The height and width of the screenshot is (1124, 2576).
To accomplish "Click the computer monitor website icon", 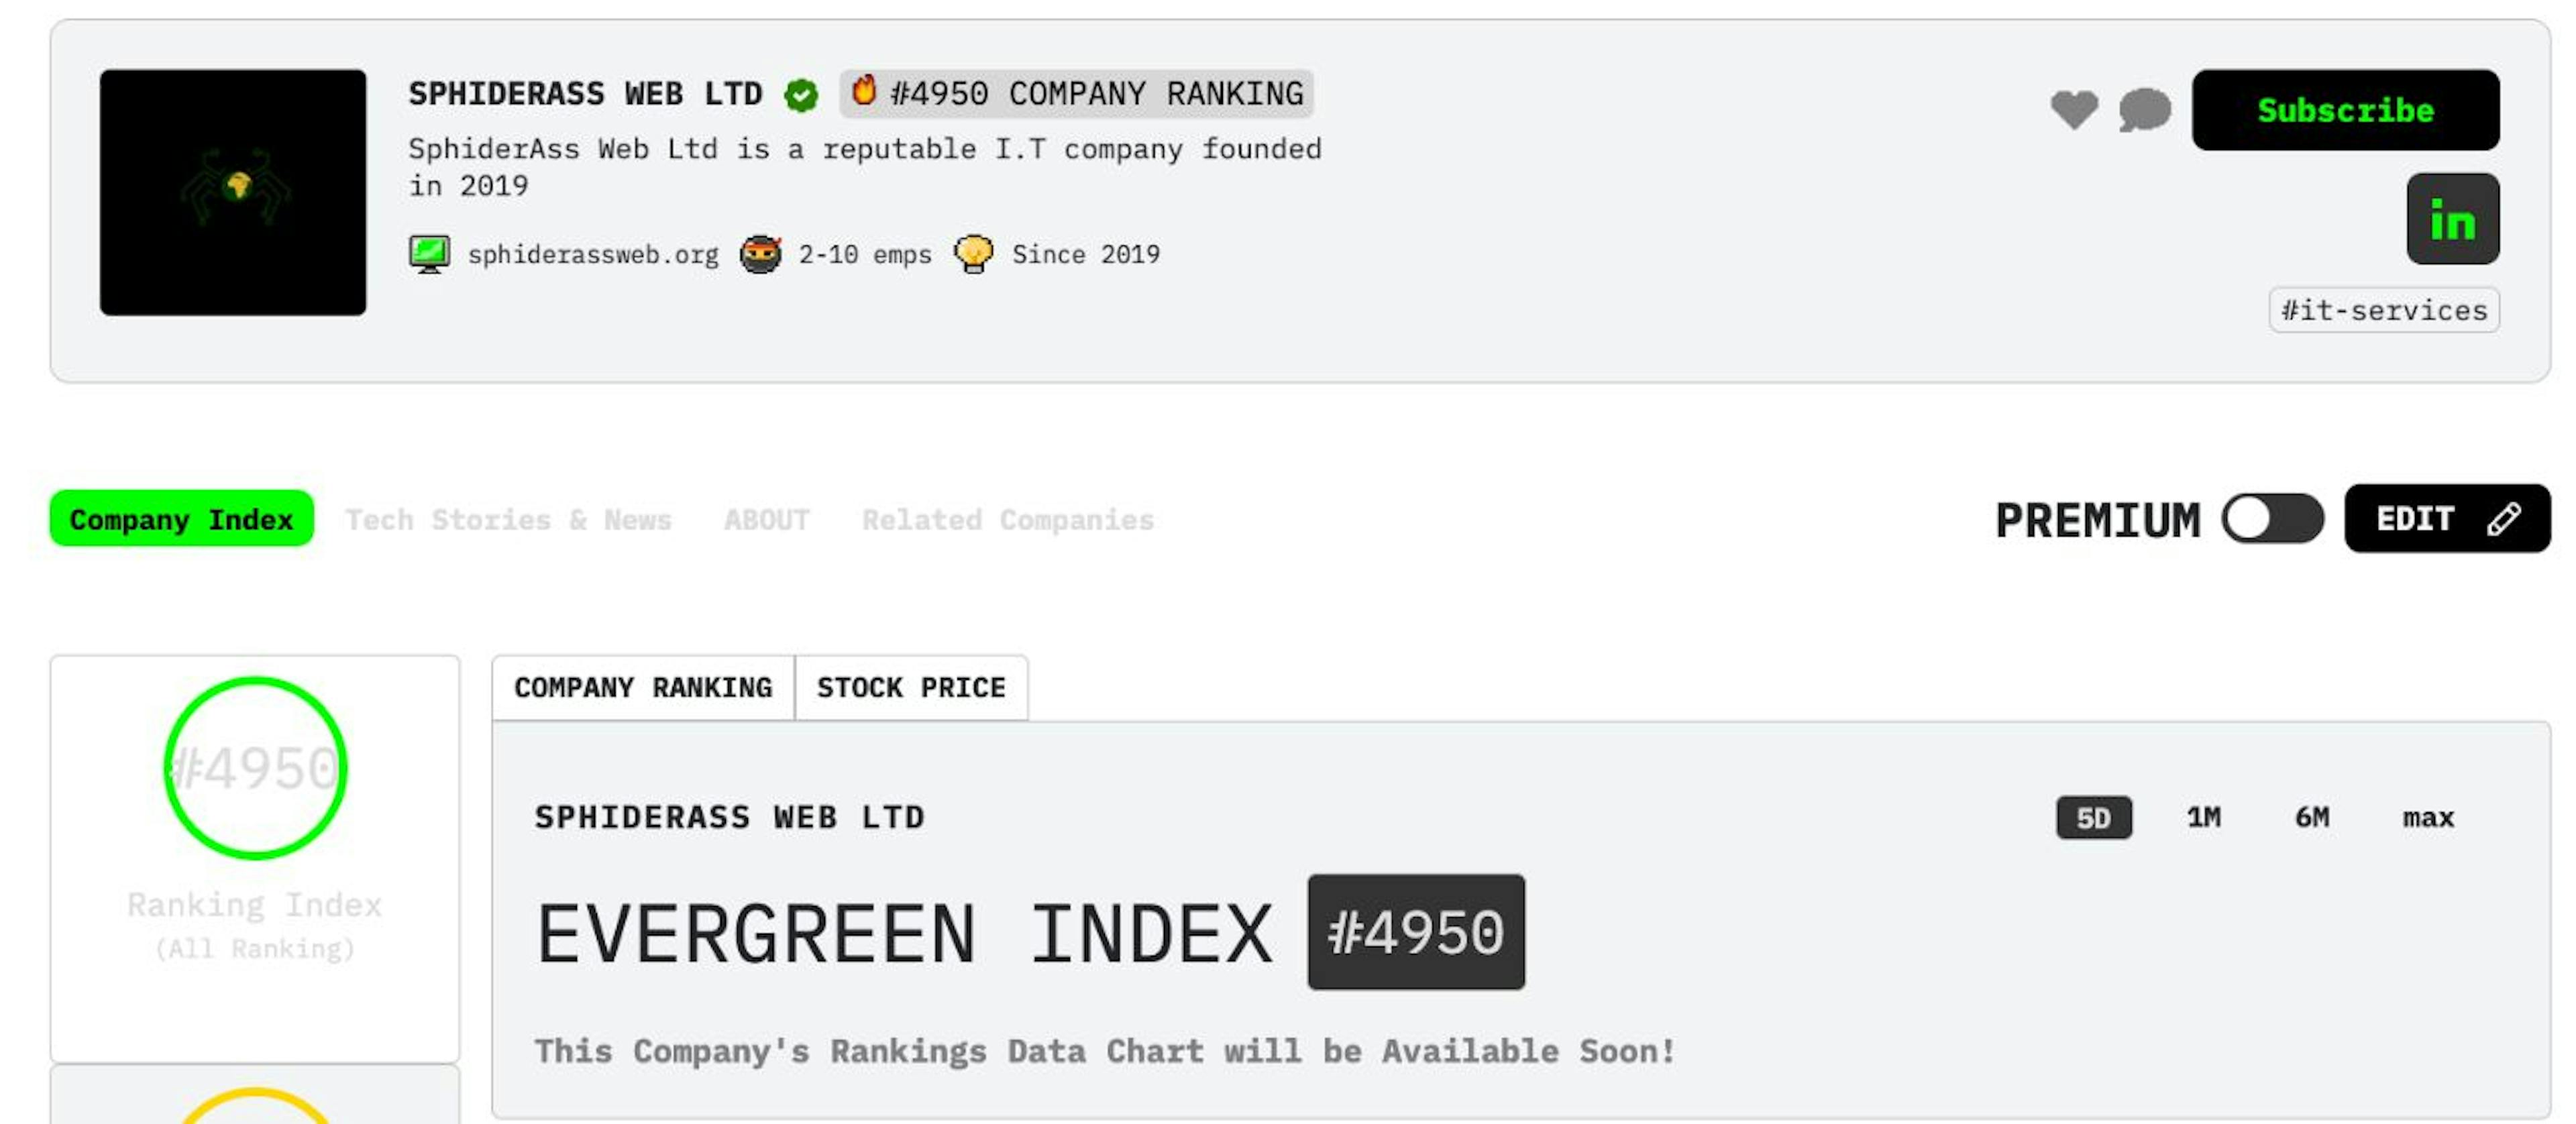I will click(429, 254).
